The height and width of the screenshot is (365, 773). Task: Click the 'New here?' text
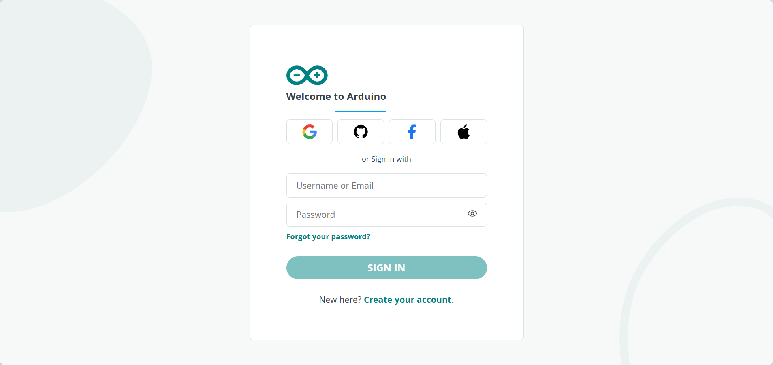(x=340, y=300)
